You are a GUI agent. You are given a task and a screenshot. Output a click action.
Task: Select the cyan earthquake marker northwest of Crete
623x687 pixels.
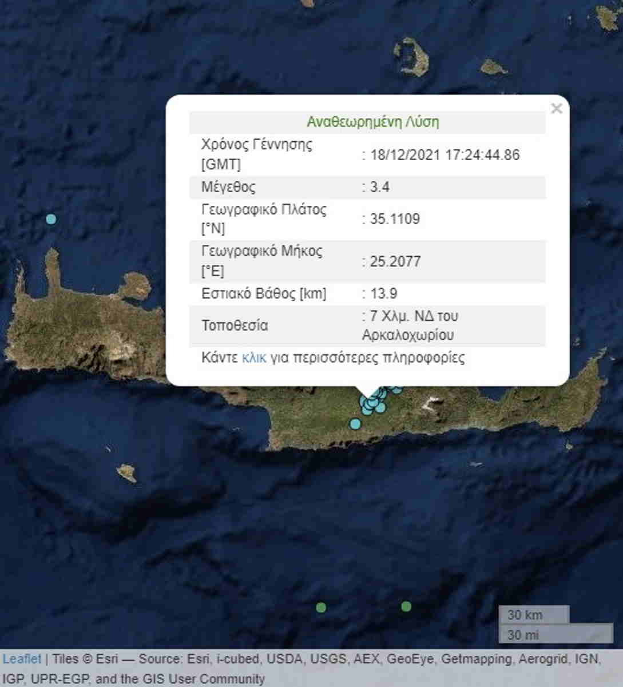pyautogui.click(x=51, y=219)
